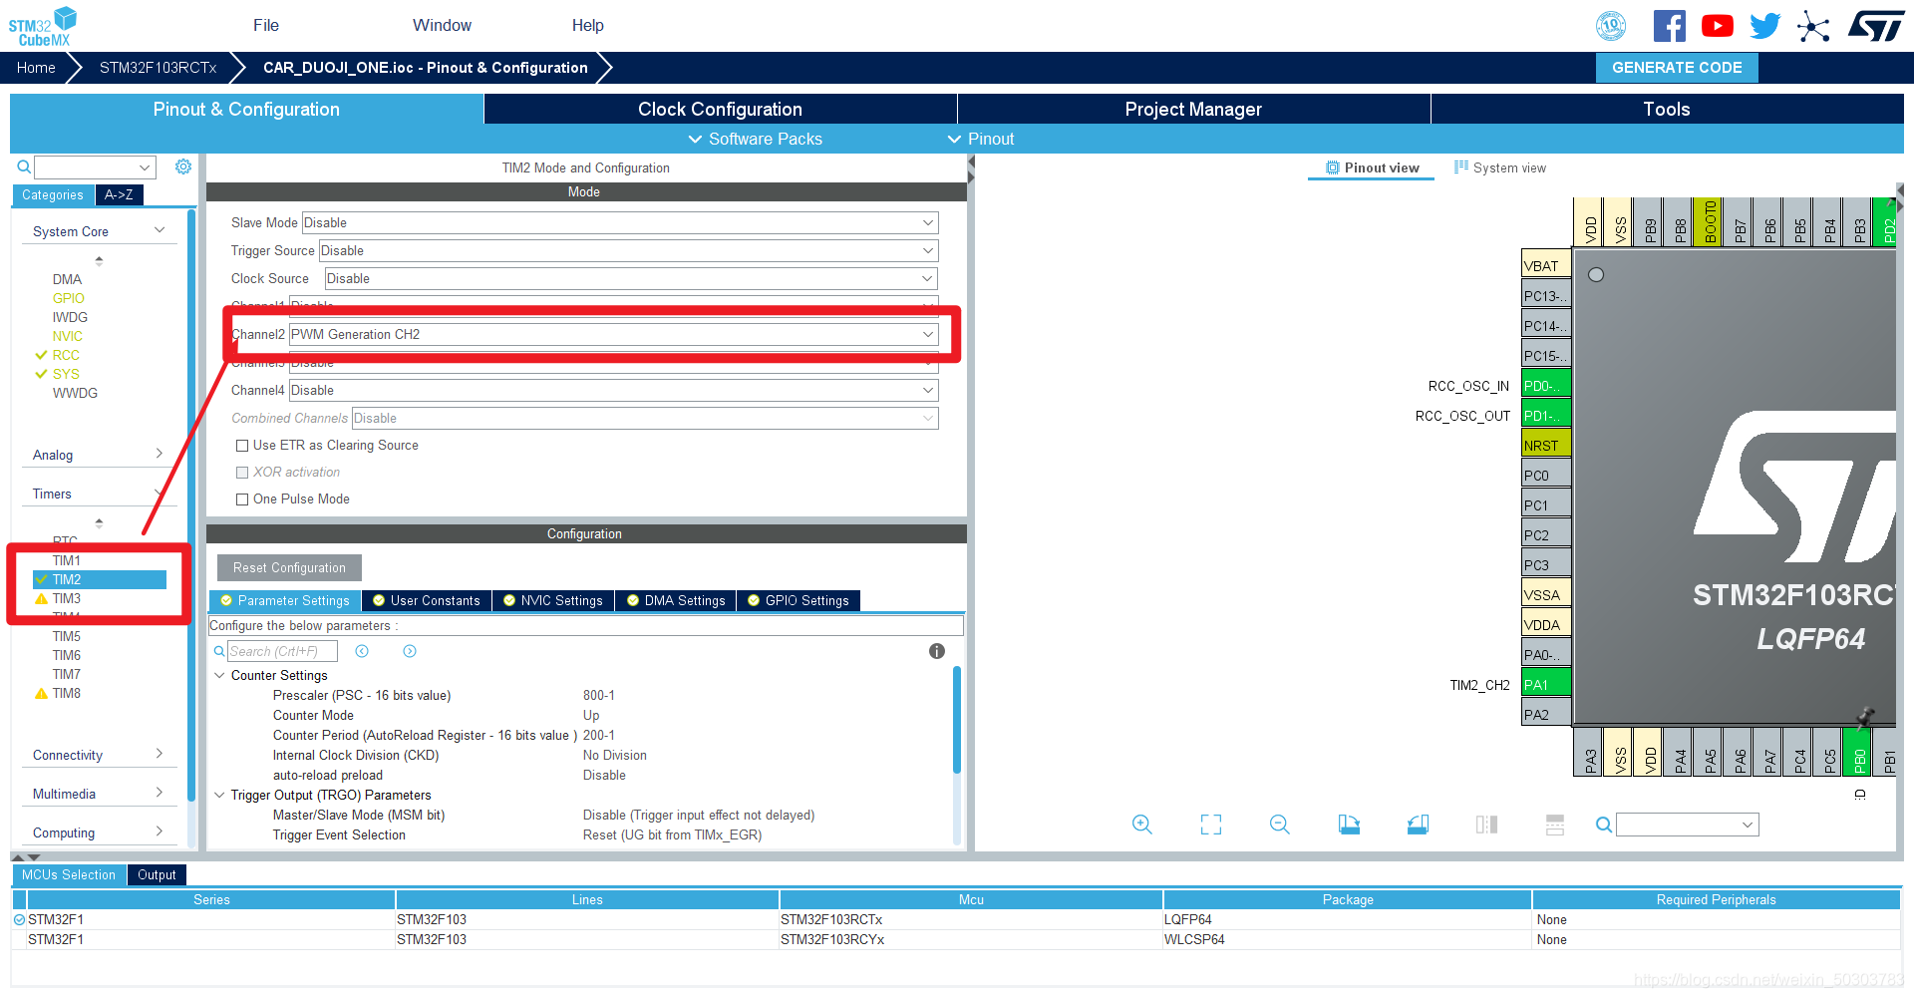
Task: Select the STM32F103RCTx row's selection indicator
Action: [19, 919]
